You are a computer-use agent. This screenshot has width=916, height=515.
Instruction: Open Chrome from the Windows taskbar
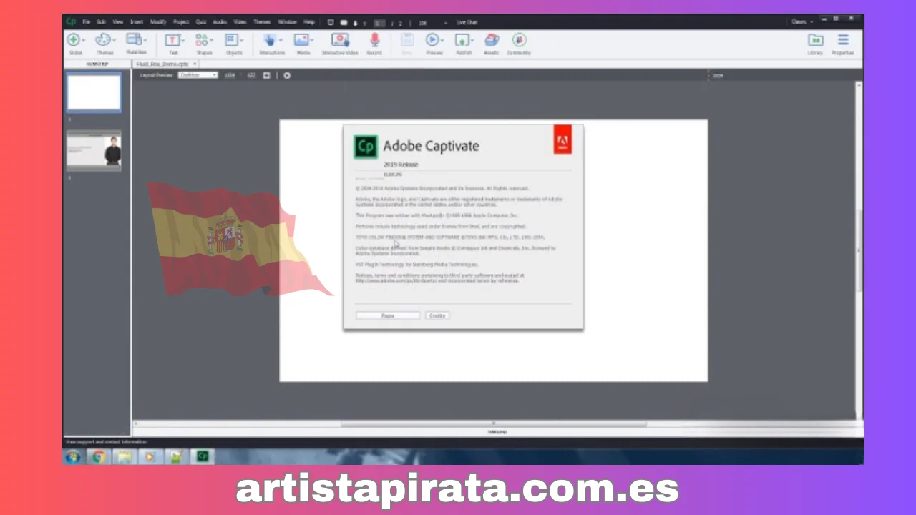point(99,456)
